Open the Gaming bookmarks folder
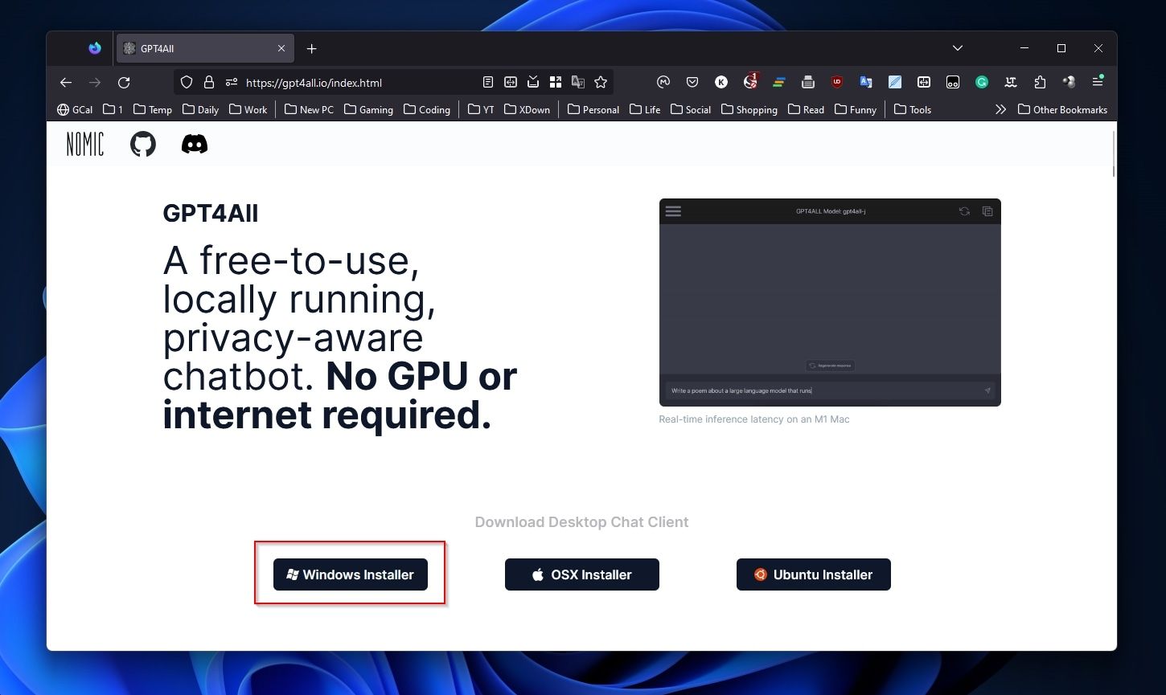The image size is (1166, 695). (x=368, y=109)
